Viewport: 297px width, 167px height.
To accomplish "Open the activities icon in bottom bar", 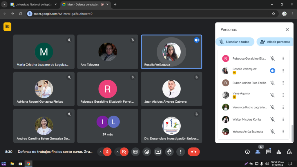I will [279, 152].
